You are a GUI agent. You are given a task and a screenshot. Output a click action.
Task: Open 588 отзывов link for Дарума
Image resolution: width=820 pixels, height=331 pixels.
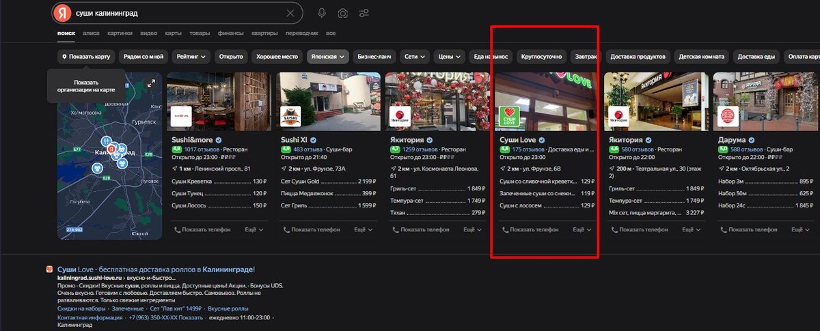click(x=747, y=149)
